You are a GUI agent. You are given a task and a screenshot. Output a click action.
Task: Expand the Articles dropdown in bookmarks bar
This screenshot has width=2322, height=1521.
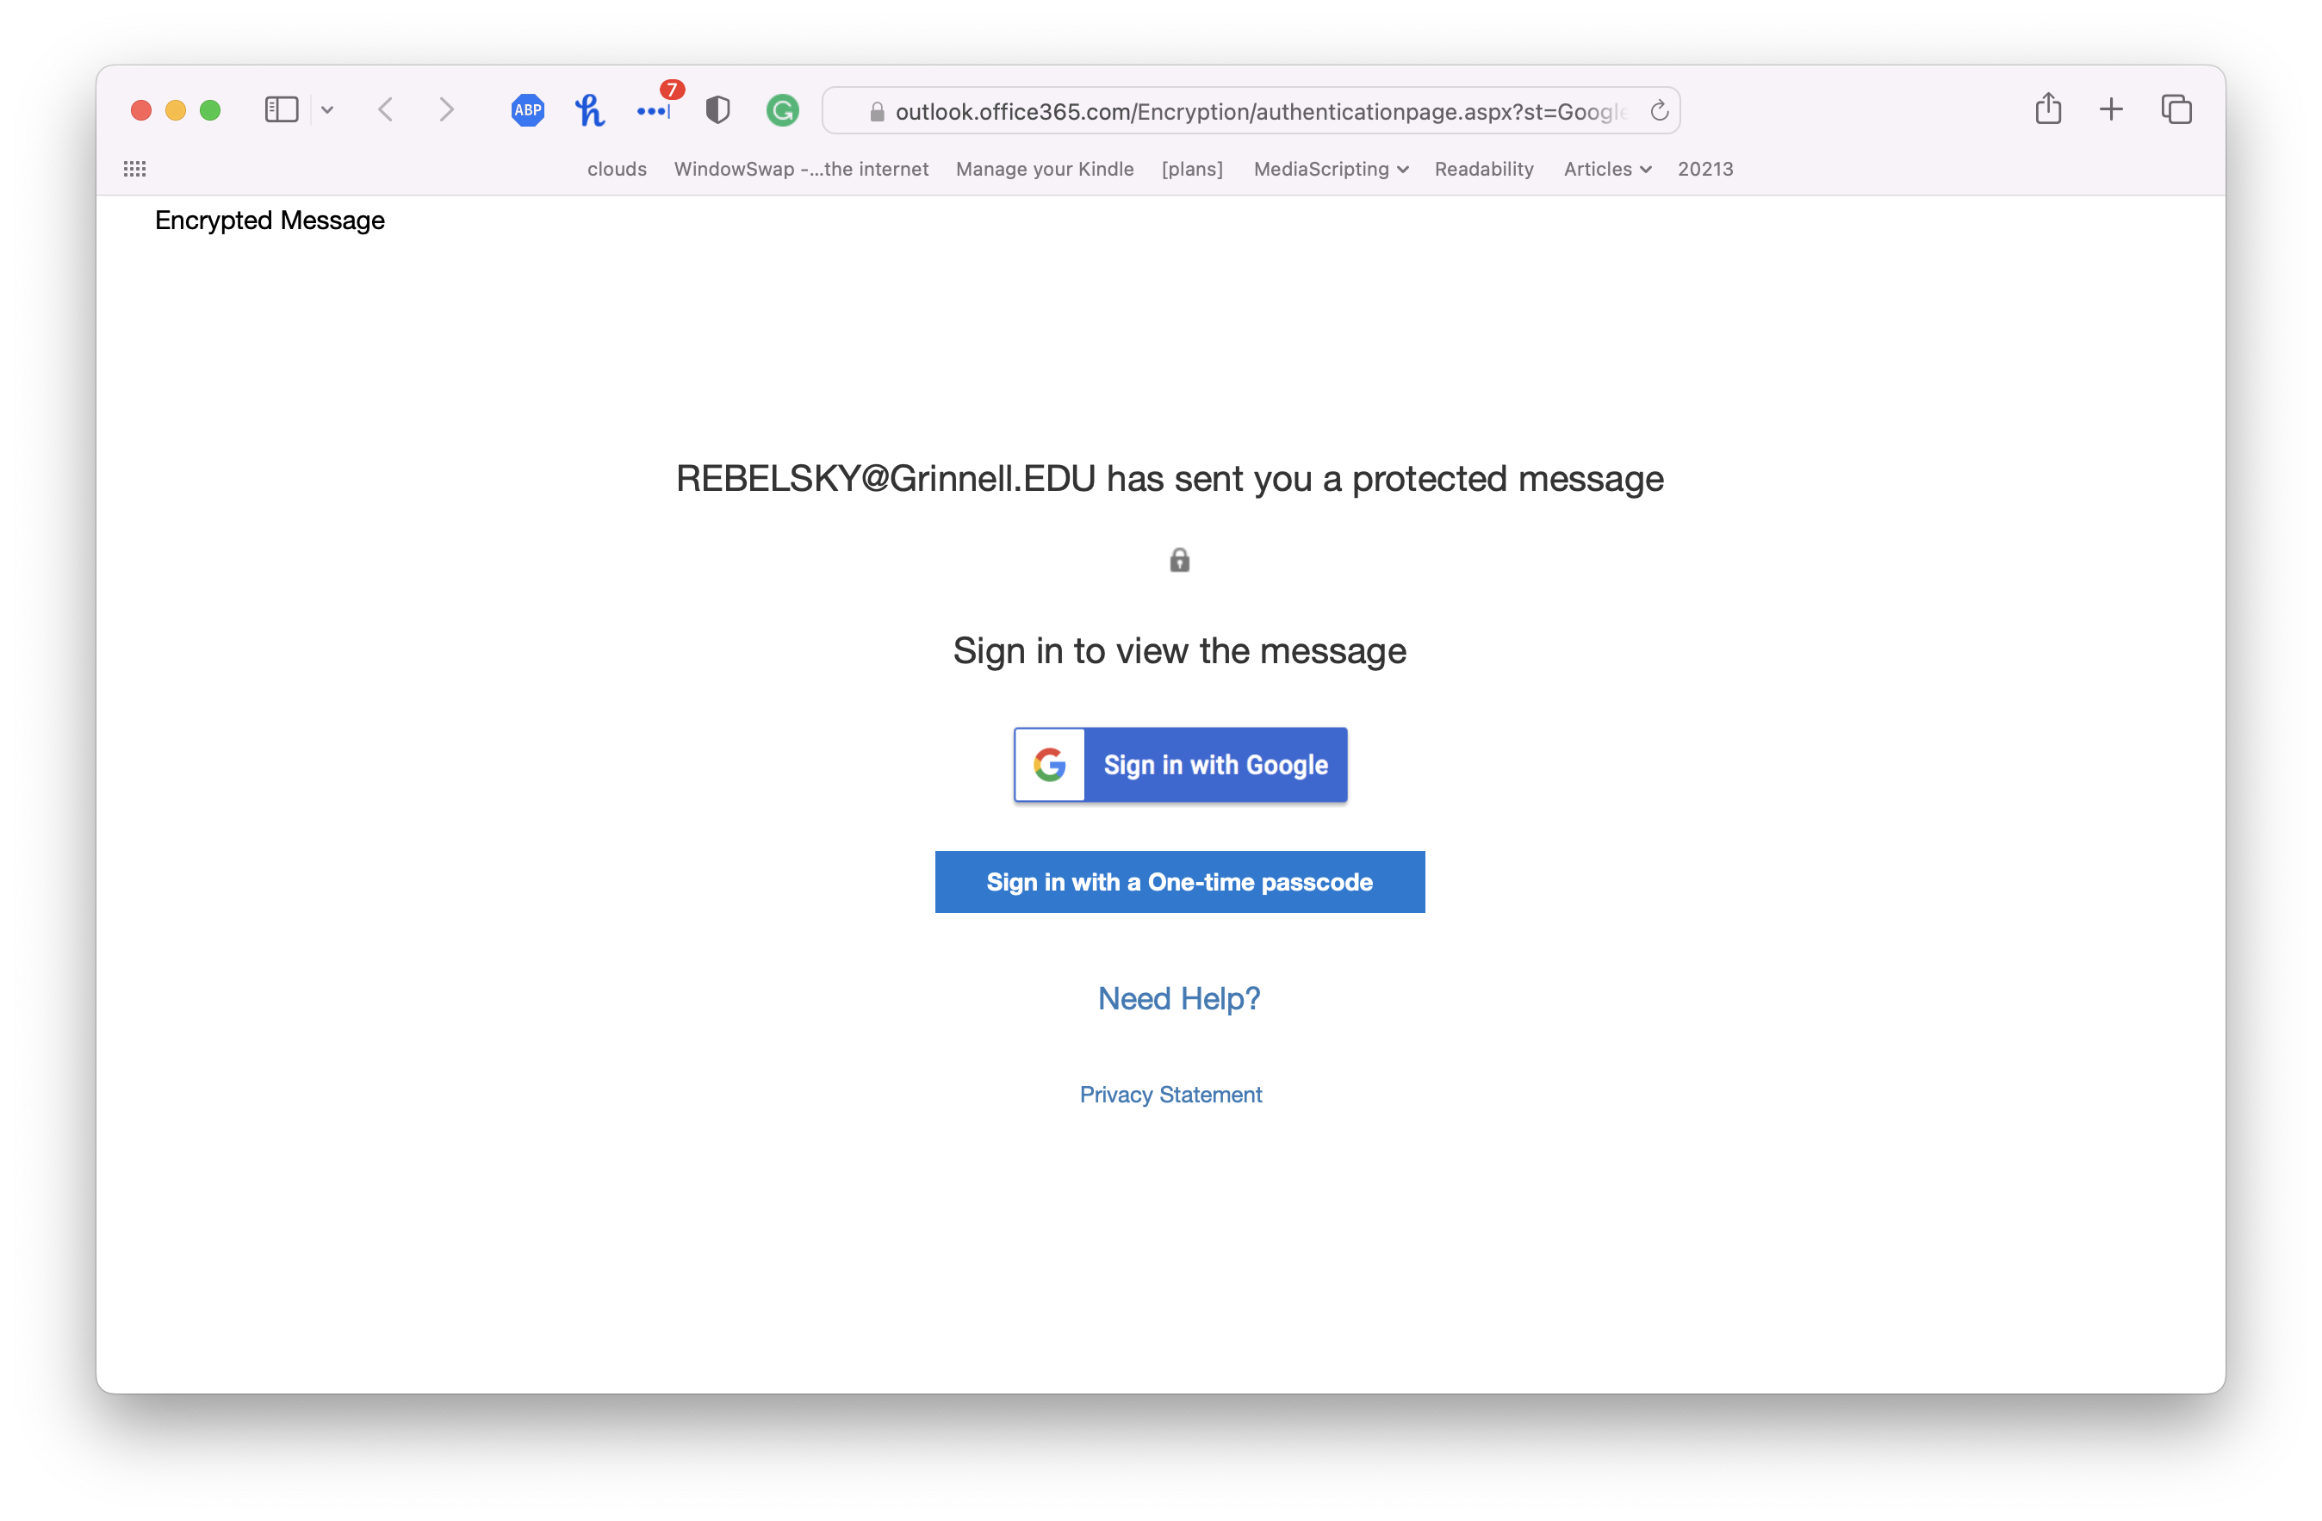(x=1605, y=168)
